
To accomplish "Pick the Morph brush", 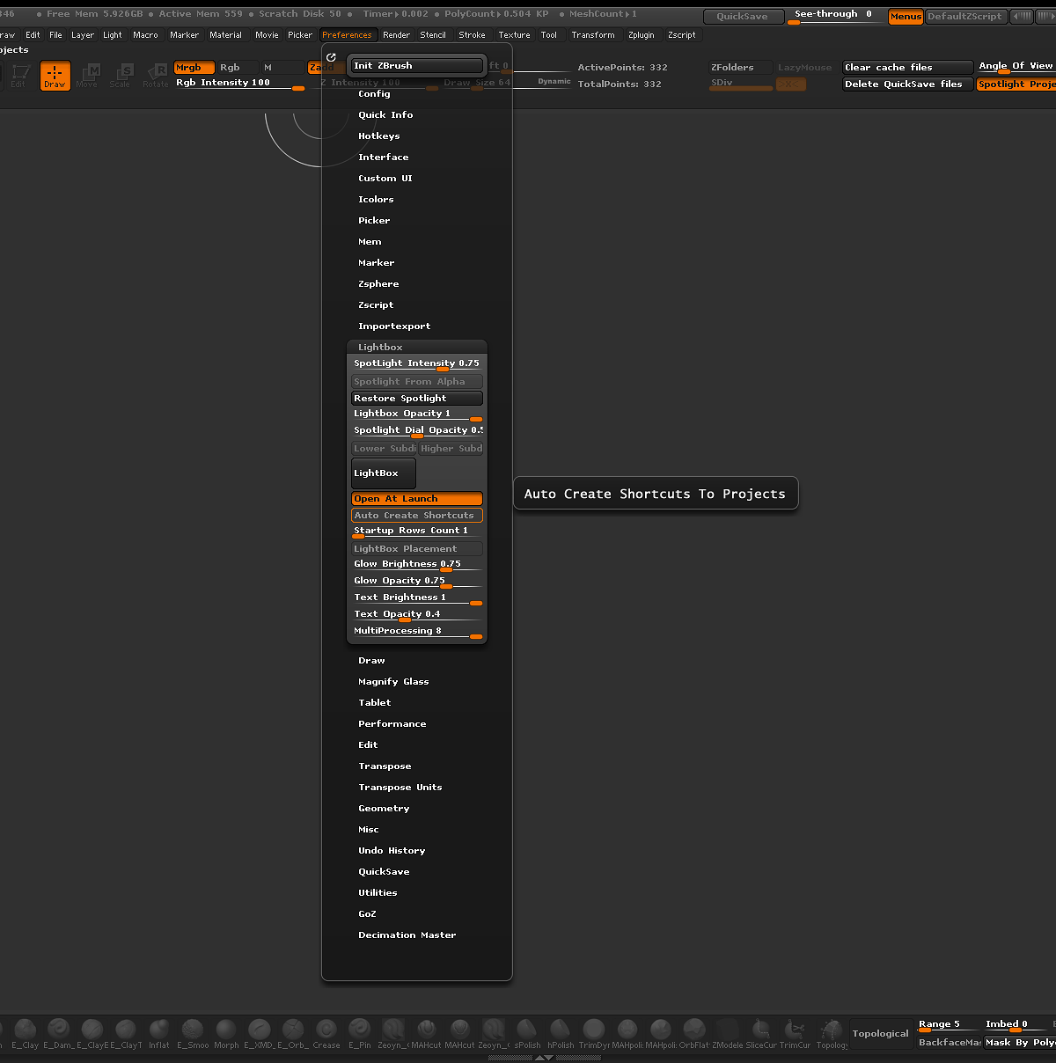I will 226,1033.
